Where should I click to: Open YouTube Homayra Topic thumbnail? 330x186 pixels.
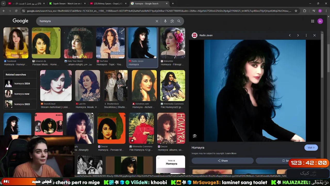click(110, 43)
